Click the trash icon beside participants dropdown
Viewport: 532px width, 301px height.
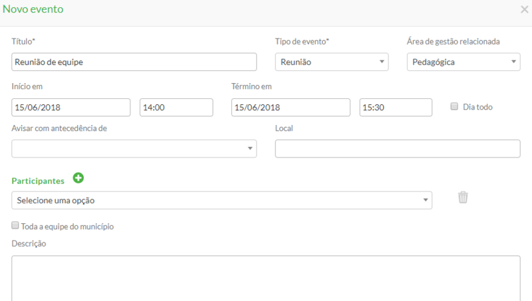[x=463, y=197]
